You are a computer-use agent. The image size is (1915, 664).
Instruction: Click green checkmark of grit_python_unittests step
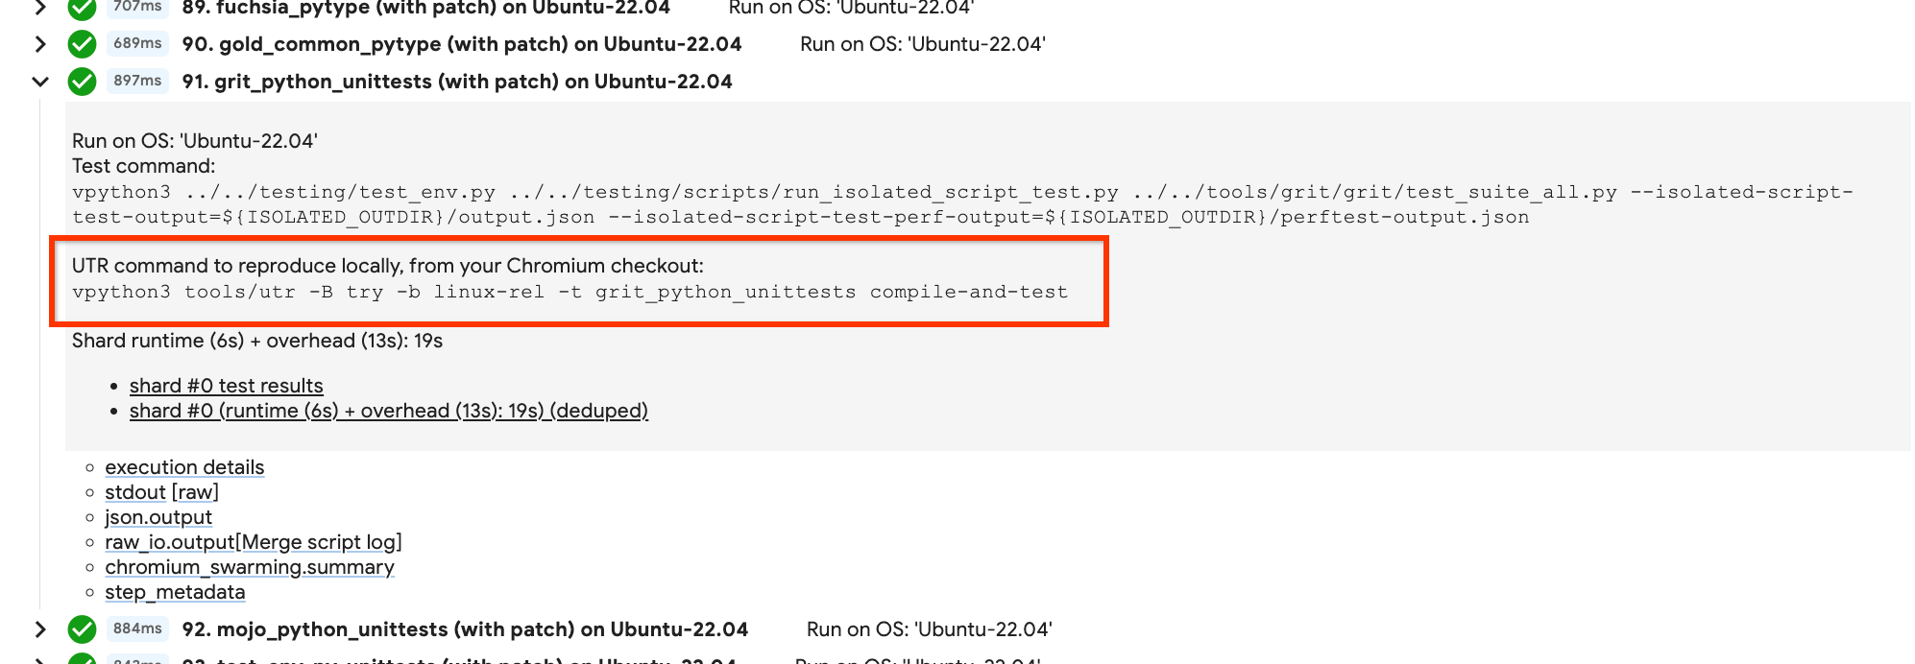click(83, 82)
